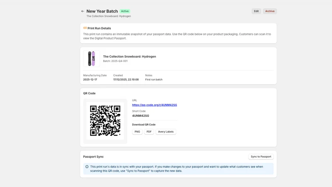Click the First run batch notes text
The height and width of the screenshot is (187, 332).
pyautogui.click(x=154, y=79)
